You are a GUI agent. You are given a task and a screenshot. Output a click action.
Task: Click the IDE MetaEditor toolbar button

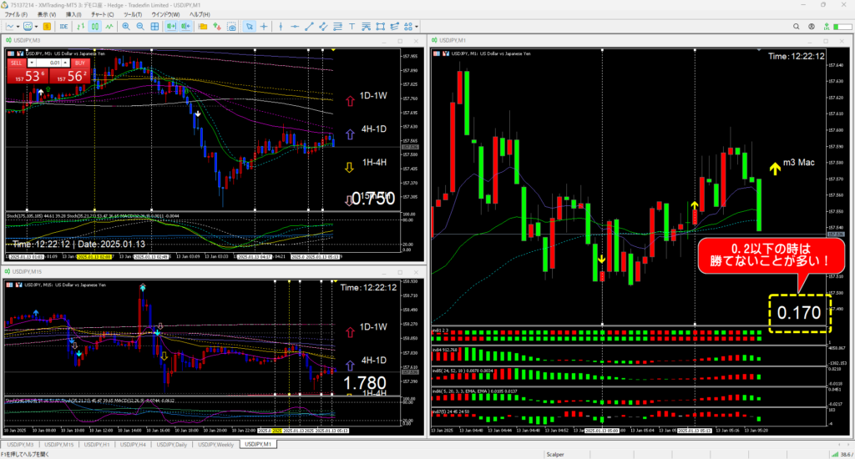pos(63,27)
